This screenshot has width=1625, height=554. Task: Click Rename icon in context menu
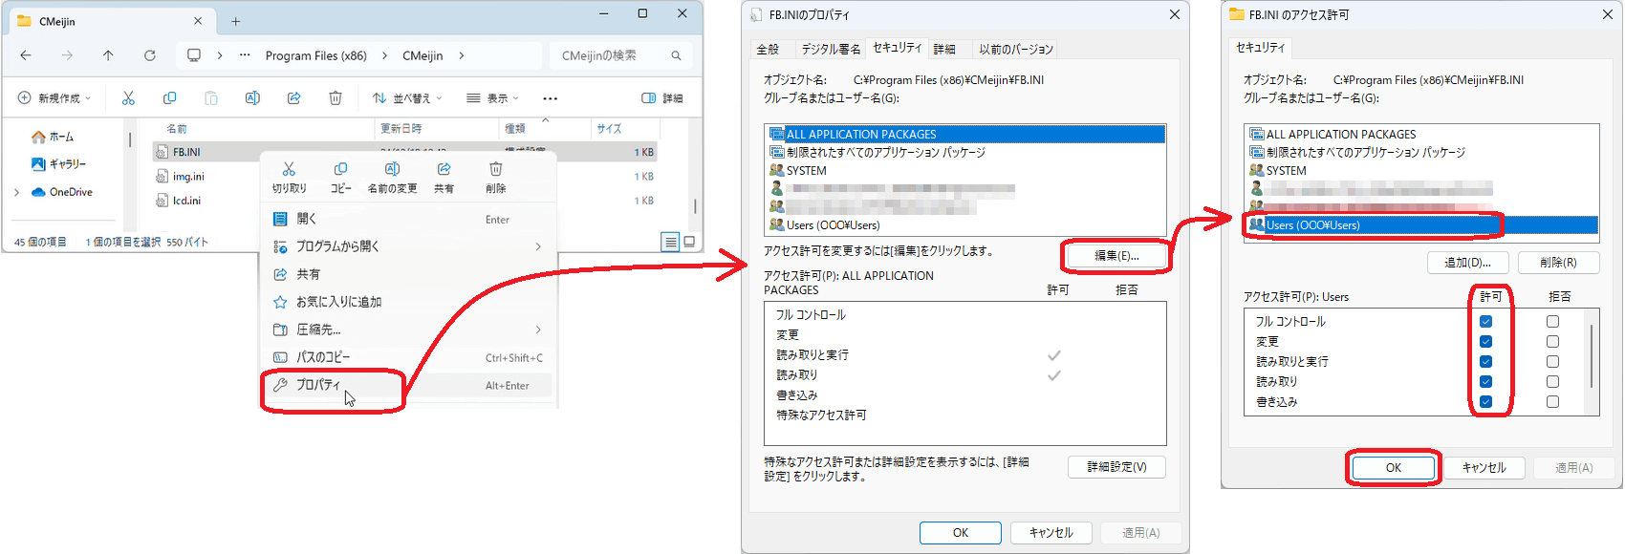[392, 177]
